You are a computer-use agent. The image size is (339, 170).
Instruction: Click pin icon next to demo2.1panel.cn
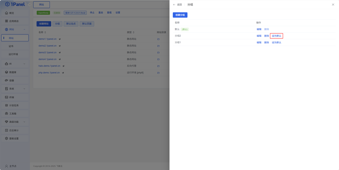(x=60, y=46)
